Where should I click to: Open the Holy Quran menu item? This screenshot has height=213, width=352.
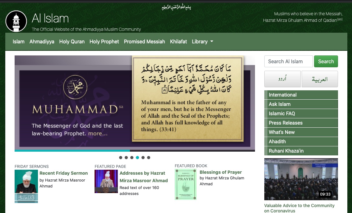(72, 41)
